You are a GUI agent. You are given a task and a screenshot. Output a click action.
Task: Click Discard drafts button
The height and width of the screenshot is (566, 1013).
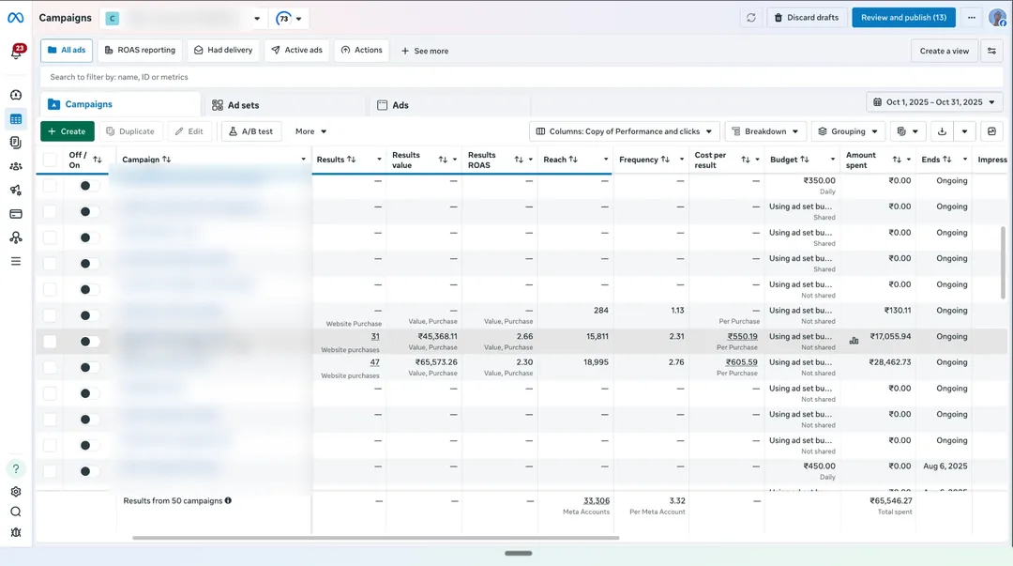pyautogui.click(x=807, y=18)
